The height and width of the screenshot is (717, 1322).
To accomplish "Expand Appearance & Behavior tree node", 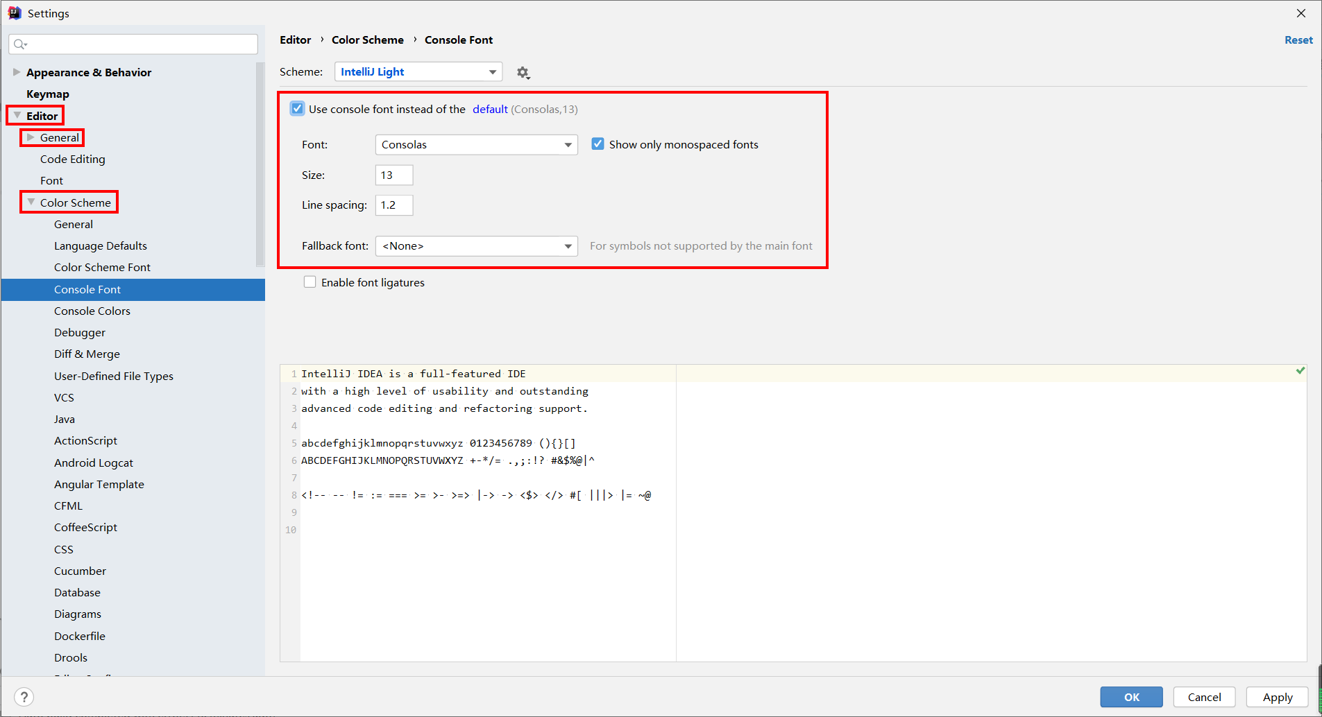I will [17, 72].
